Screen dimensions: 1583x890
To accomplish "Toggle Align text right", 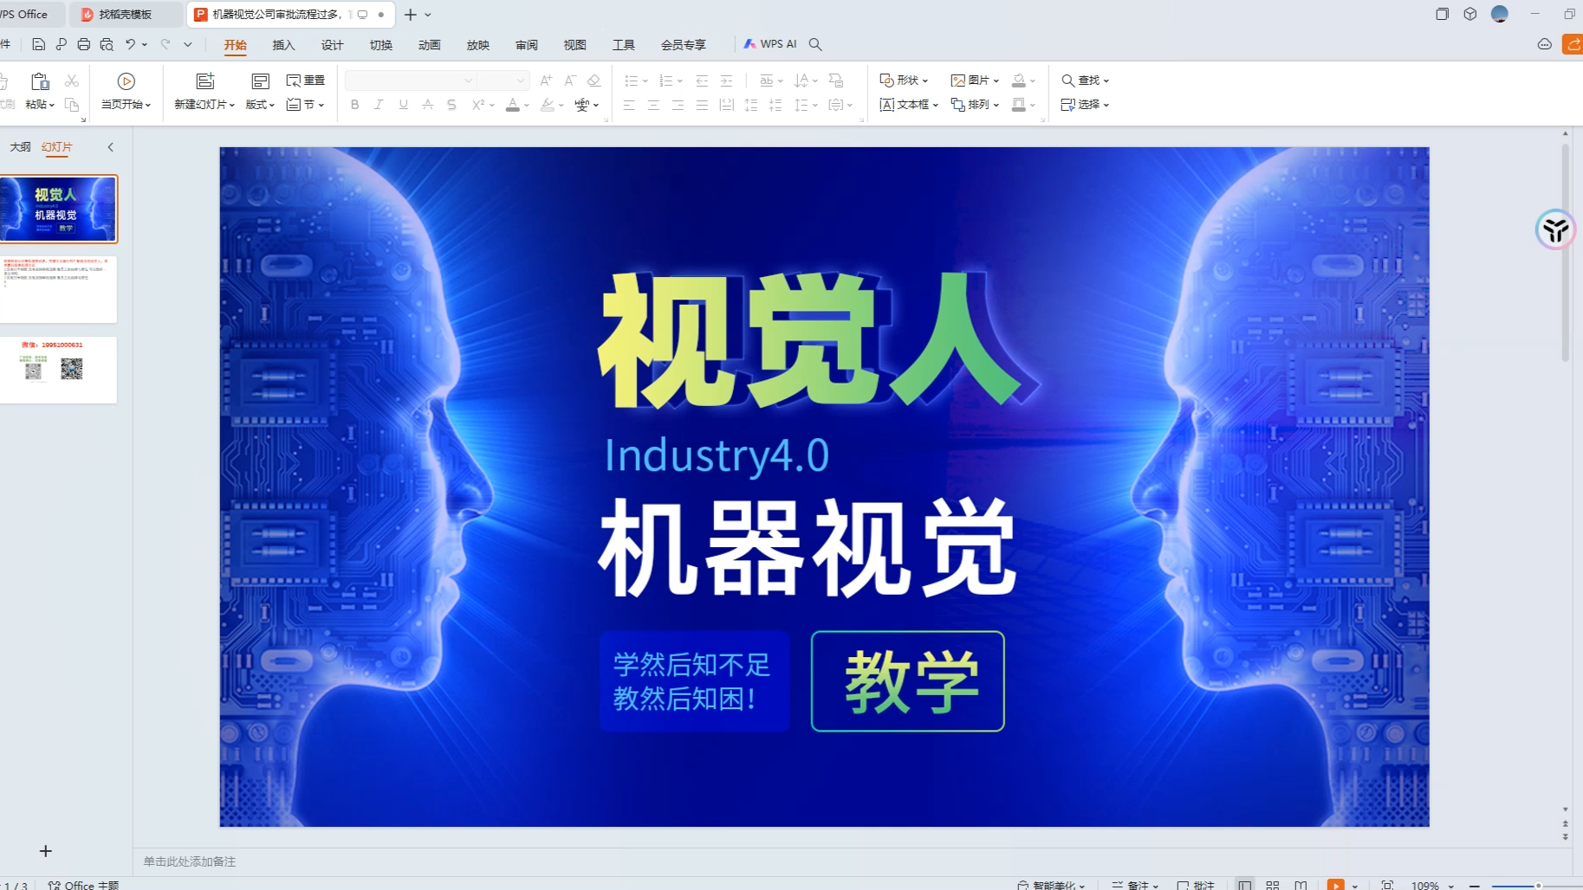I will click(678, 105).
